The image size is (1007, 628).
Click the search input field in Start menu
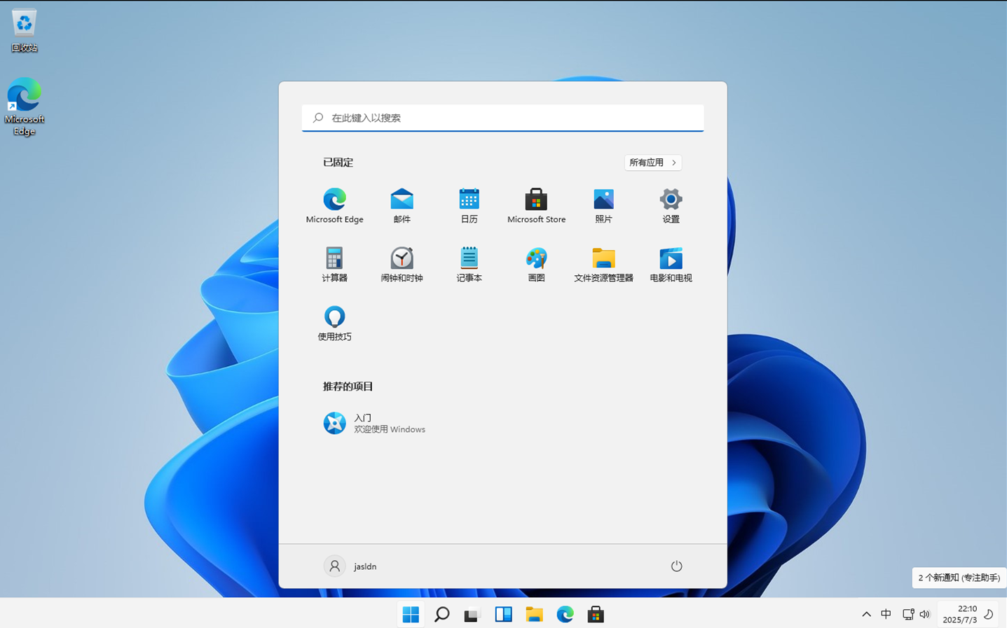click(x=502, y=118)
